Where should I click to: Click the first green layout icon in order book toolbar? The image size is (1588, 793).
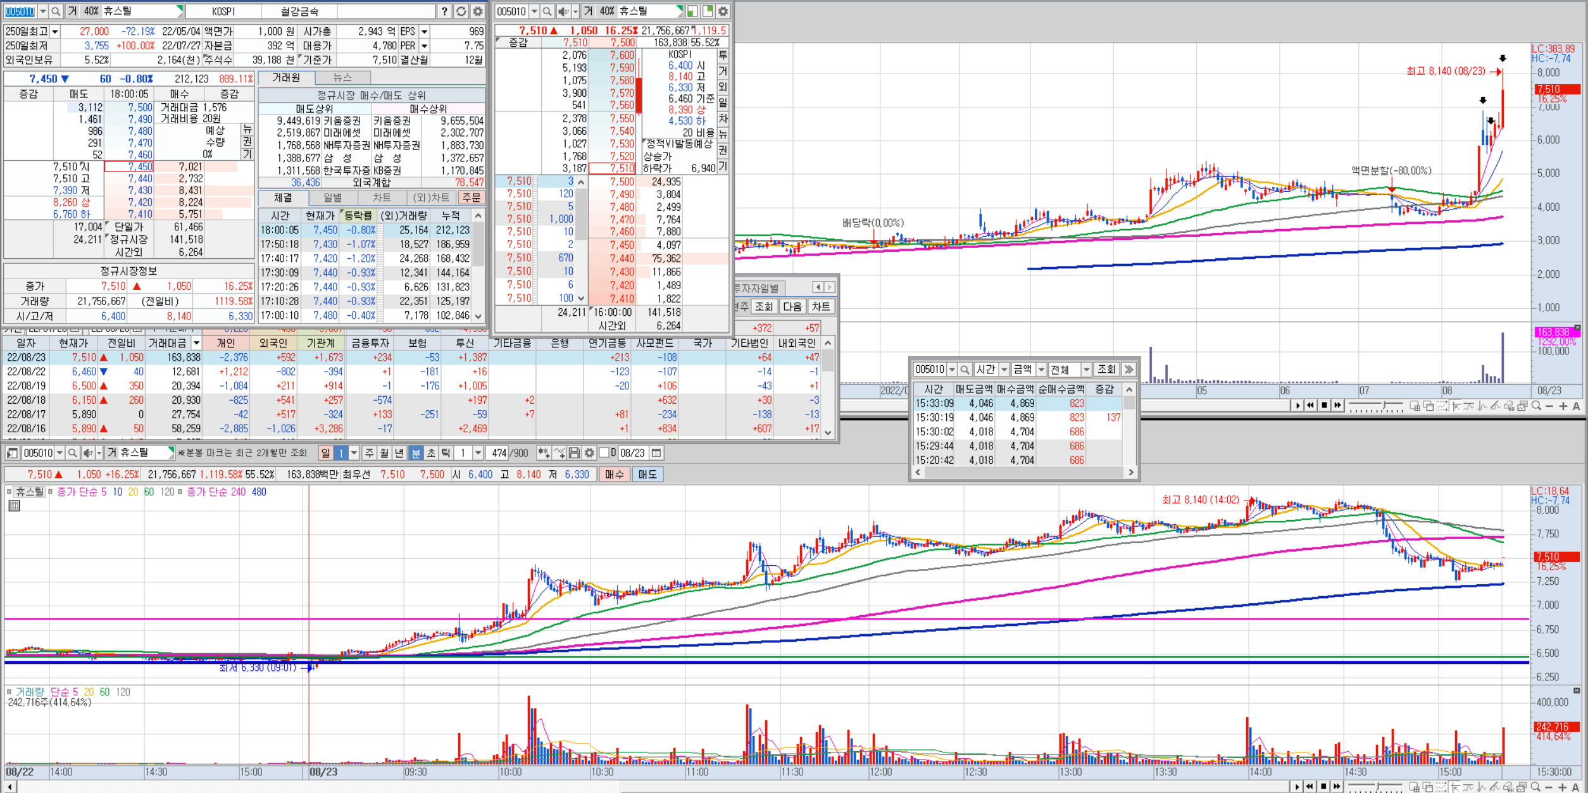[692, 11]
